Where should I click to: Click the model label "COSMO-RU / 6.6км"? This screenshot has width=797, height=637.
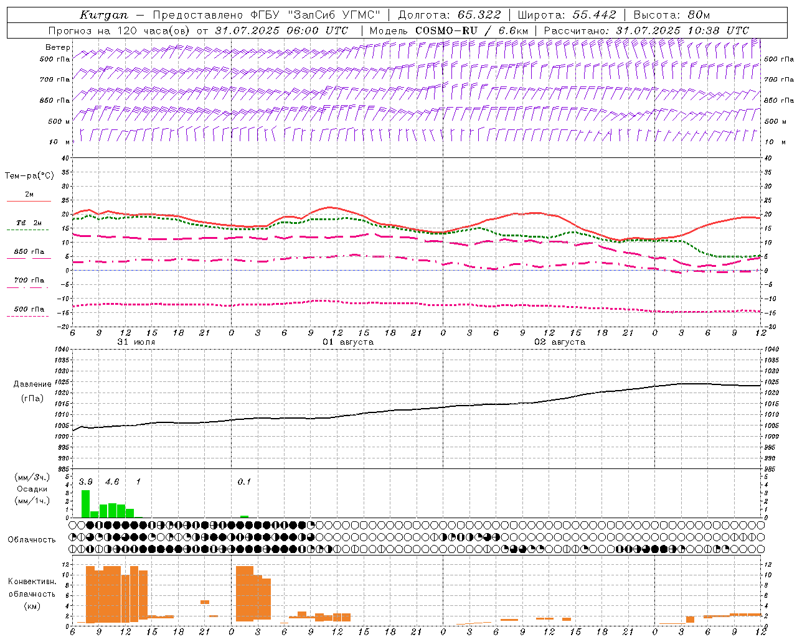point(471,30)
